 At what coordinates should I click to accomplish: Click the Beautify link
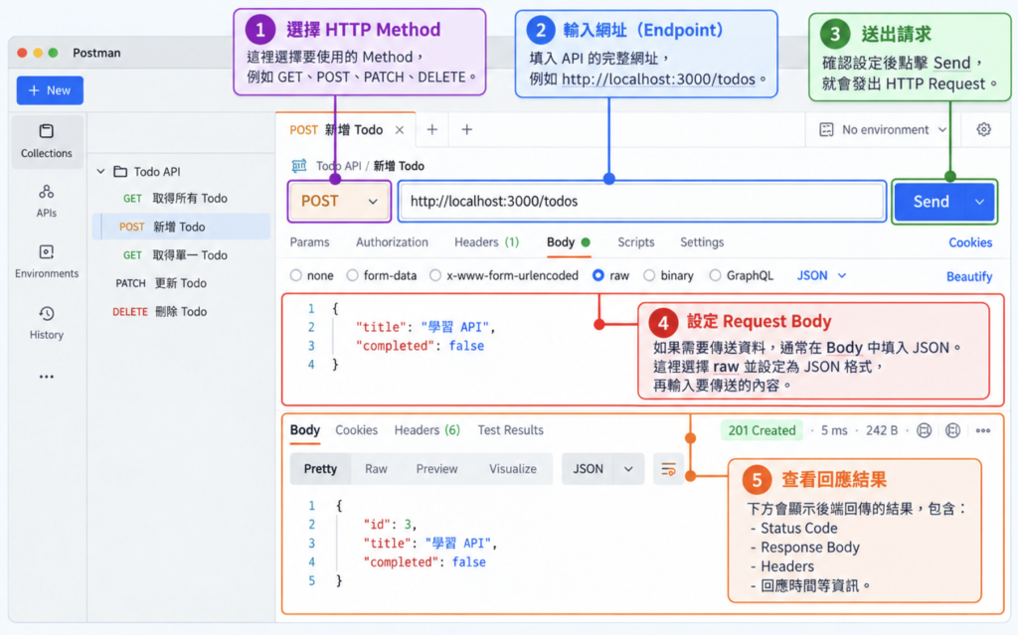tap(969, 276)
